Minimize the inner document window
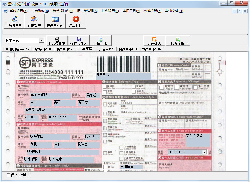Viewport: 250px width, 182px height. point(234,11)
